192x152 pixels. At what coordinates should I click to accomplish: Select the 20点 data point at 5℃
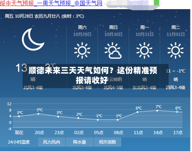tap(38, 114)
